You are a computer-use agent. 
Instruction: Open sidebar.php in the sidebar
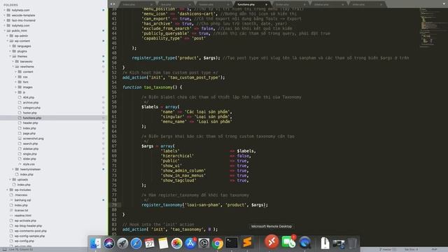pyautogui.click(x=31, y=149)
